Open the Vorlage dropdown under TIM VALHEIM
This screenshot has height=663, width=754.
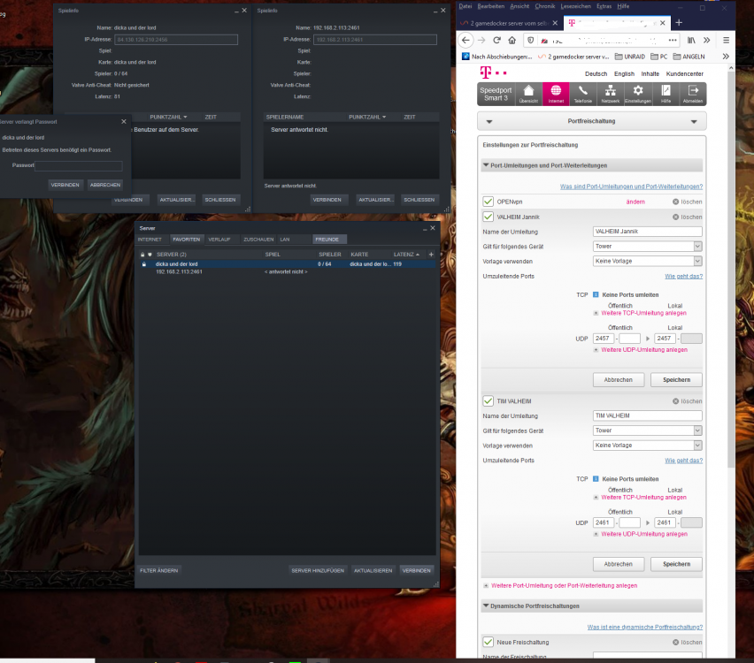647,446
